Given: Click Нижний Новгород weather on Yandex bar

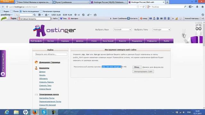Looking at the screenshot, I should point(194,19).
